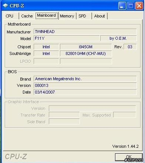Click the OK button
The height and width of the screenshot is (163, 145).
click(129, 157)
